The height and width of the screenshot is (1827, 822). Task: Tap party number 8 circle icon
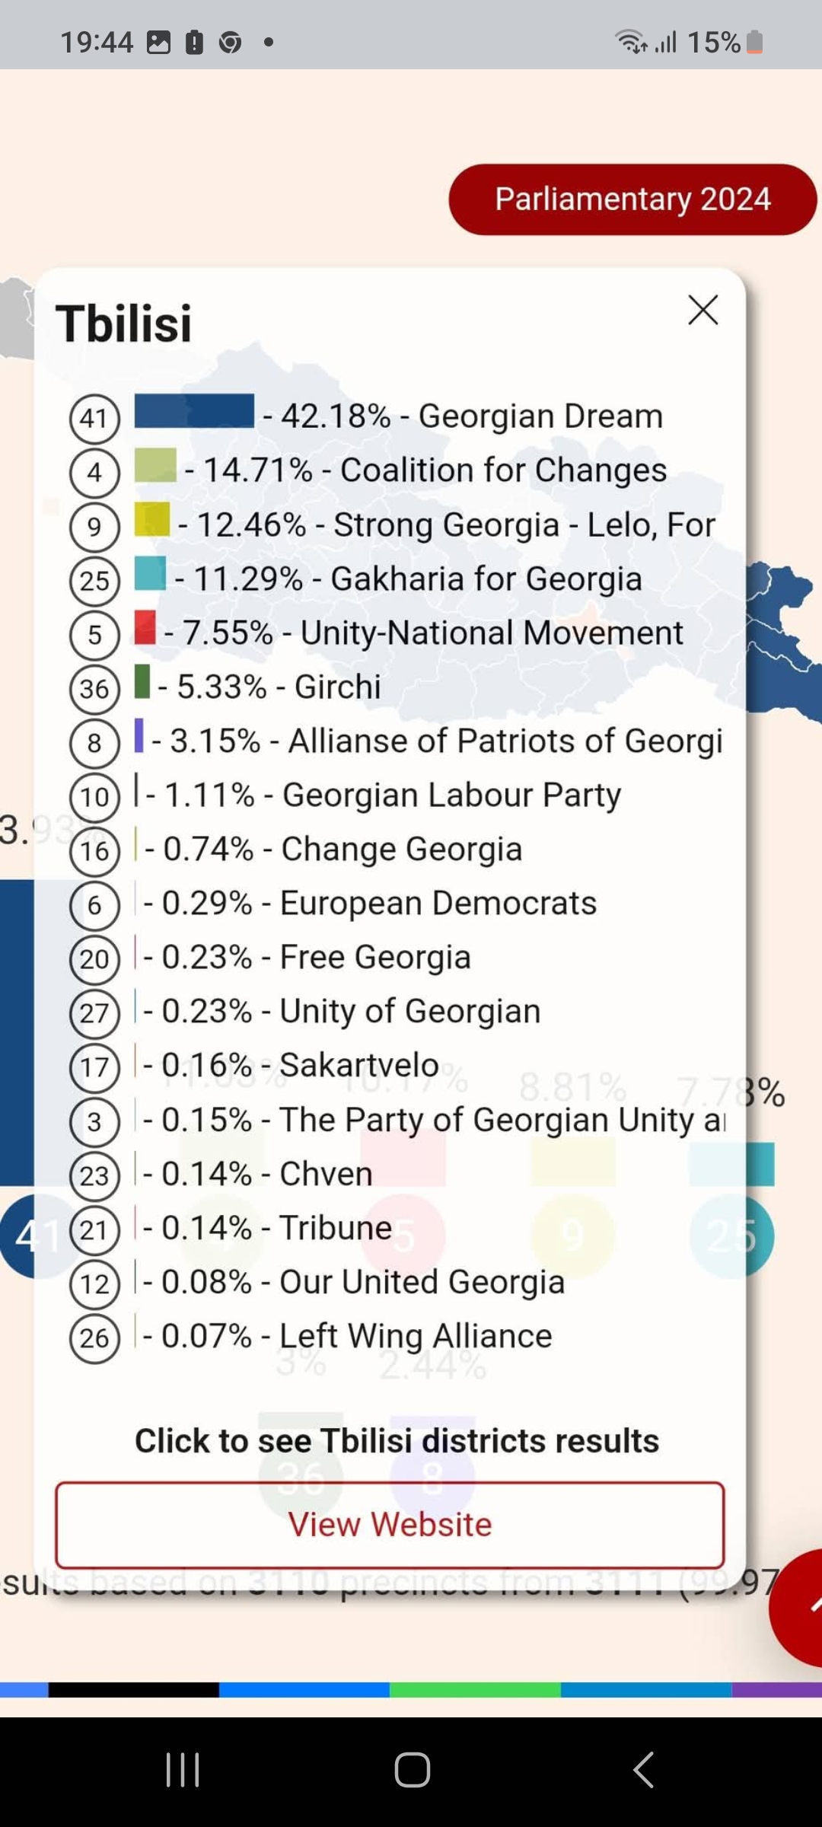[94, 743]
